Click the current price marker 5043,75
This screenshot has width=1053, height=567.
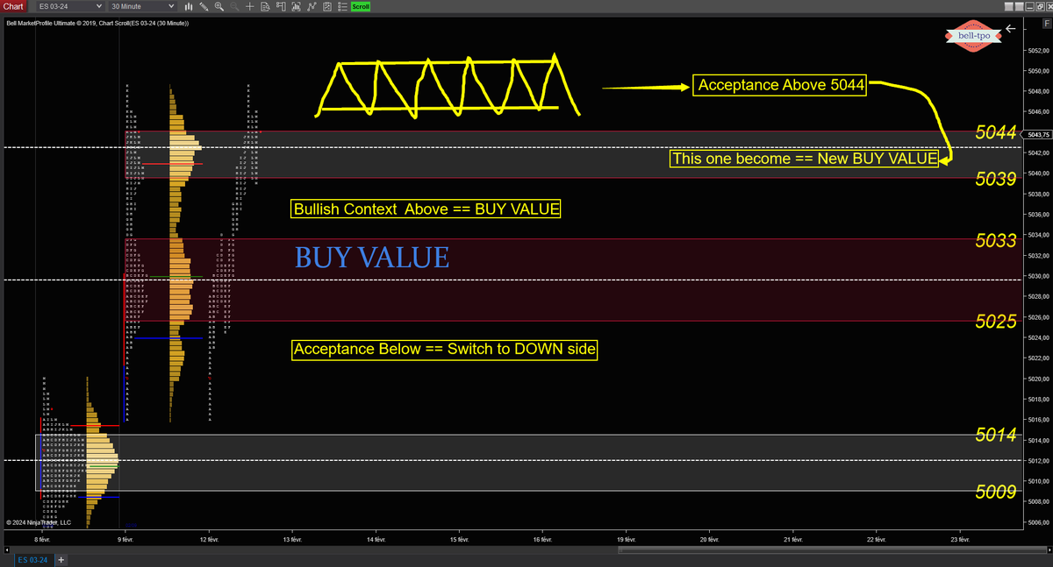click(1038, 134)
